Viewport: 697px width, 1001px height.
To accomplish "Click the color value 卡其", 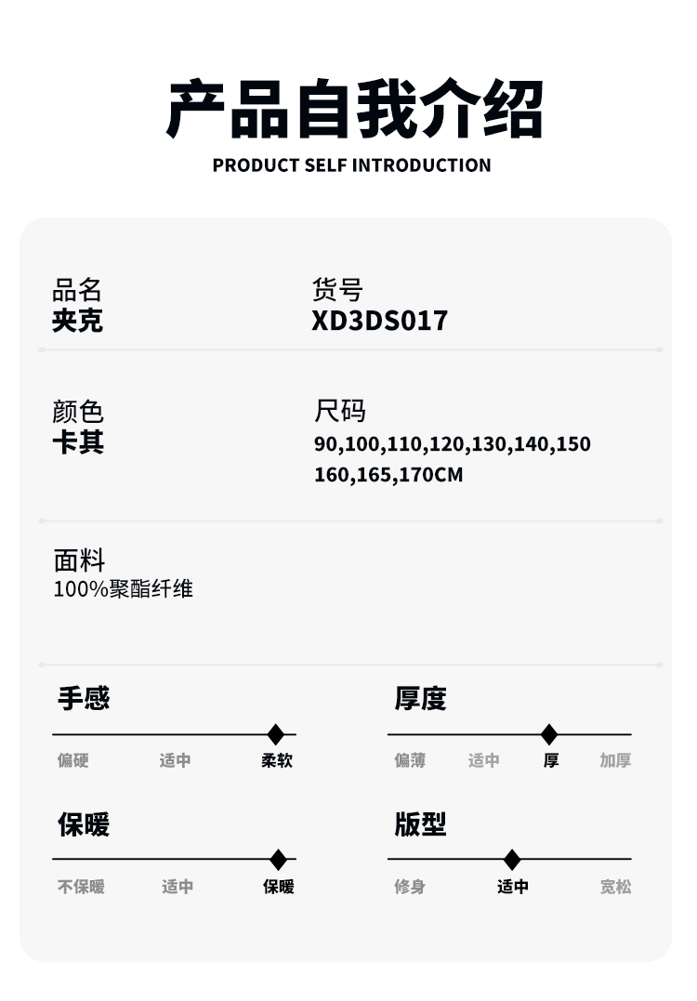I will click(77, 442).
